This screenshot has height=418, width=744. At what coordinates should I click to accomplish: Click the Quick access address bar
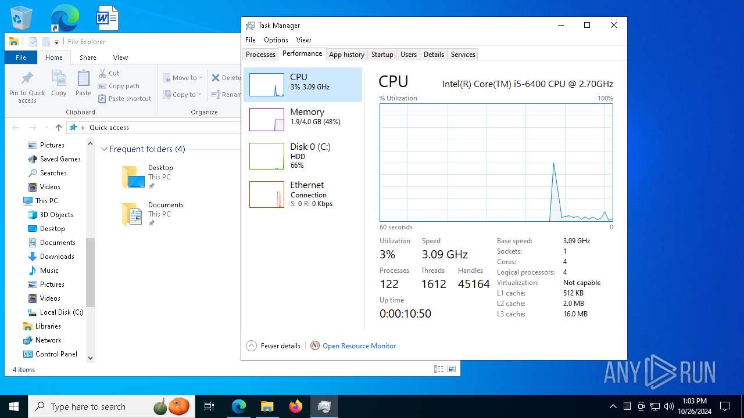[x=154, y=128]
